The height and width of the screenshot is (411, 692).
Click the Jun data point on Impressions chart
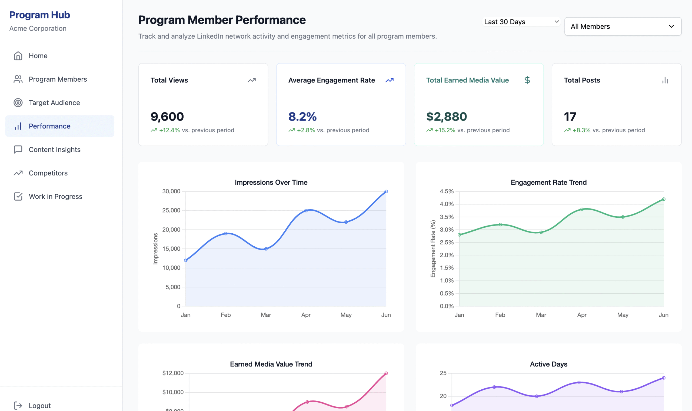(x=386, y=192)
